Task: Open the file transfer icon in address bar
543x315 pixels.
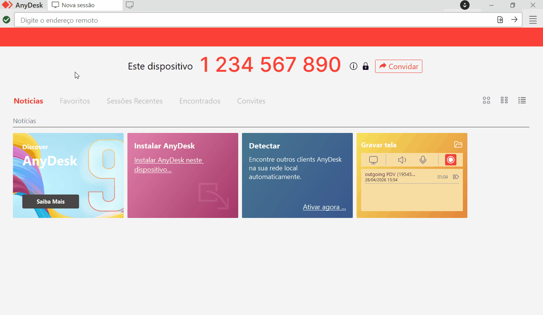Action: [500, 20]
